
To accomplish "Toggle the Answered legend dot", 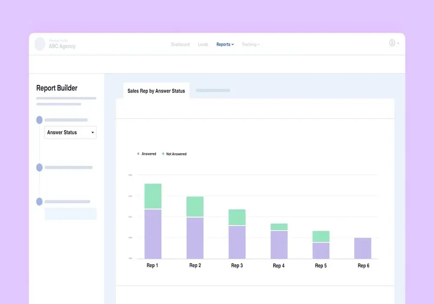I will (x=138, y=154).
